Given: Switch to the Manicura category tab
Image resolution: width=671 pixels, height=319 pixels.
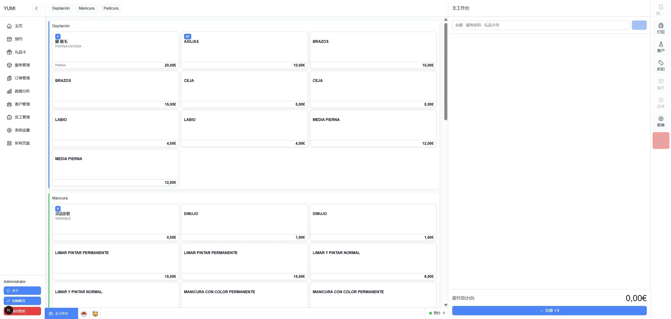Looking at the screenshot, I should tap(87, 8).
